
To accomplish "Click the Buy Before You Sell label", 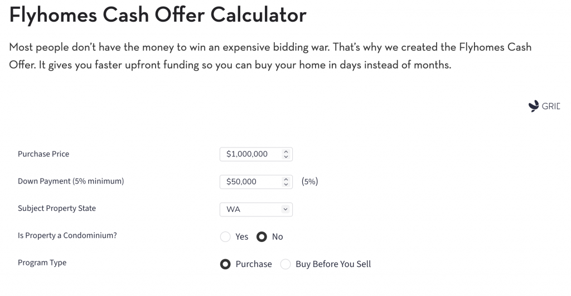I will point(333,264).
